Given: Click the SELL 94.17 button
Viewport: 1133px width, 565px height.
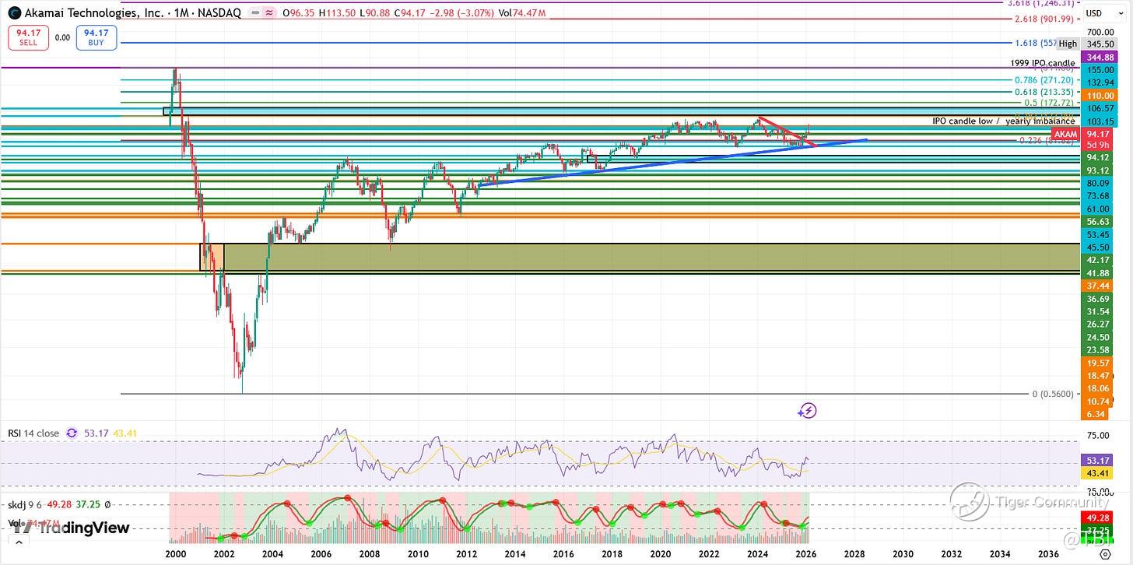Looking at the screenshot, I should point(29,37).
